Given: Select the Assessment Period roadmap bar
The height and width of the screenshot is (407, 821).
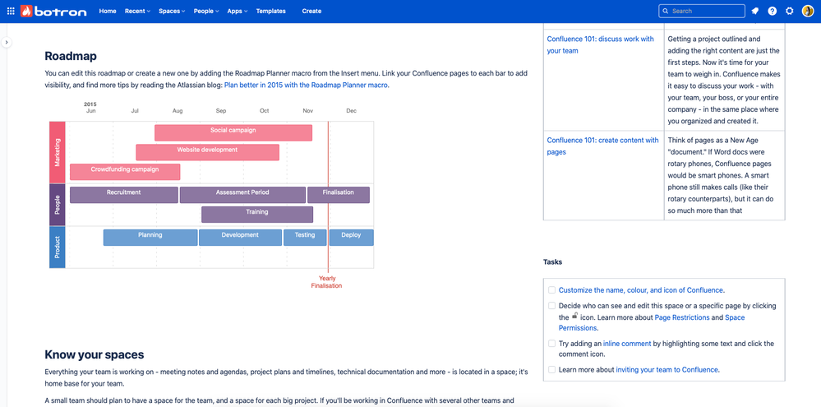Looking at the screenshot, I should pos(243,195).
